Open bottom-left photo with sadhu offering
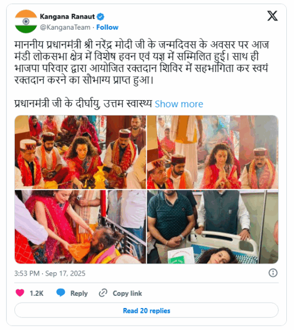This screenshot has width=294, height=330. [x=80, y=227]
